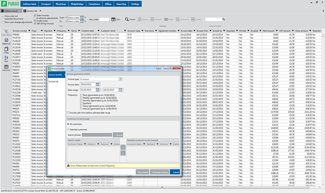Click Clear filters in sidebar
The width and height of the screenshot is (325, 193).
[6, 33]
